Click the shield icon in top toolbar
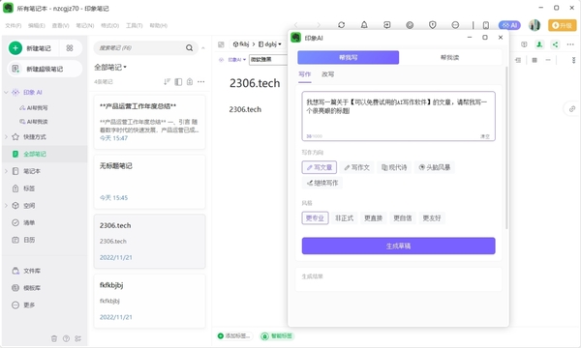 tap(433, 25)
